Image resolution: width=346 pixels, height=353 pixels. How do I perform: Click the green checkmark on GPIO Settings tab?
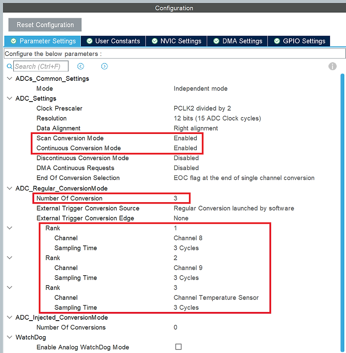(277, 41)
